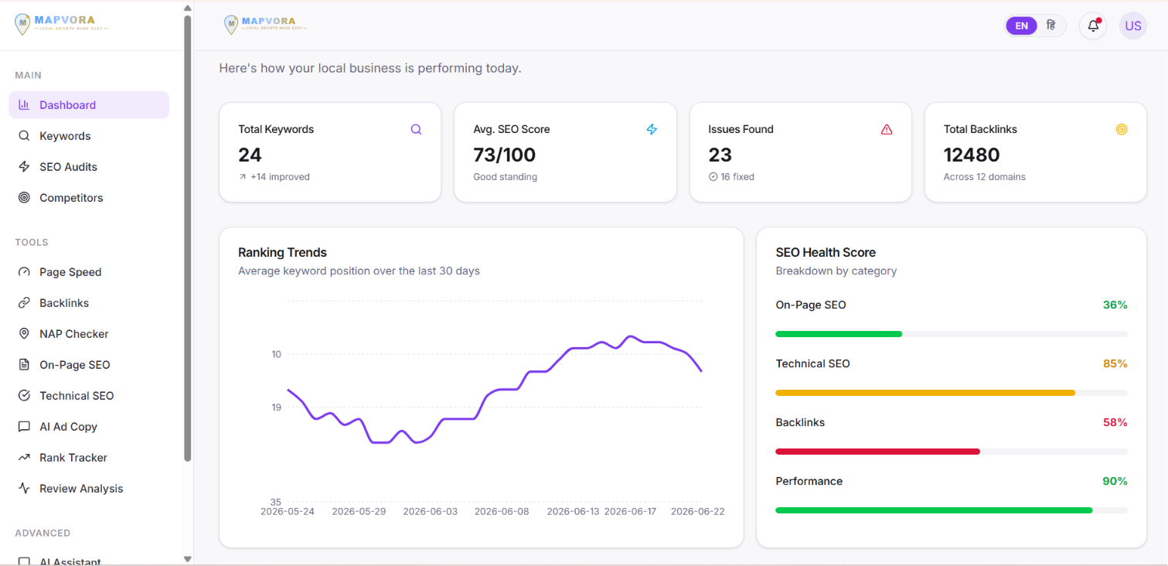Switch language to Hindi (हिं)
This screenshot has height=566, width=1168.
pos(1051,26)
